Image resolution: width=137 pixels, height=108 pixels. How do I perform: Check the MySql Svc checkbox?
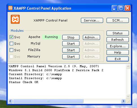[x=11, y=44]
